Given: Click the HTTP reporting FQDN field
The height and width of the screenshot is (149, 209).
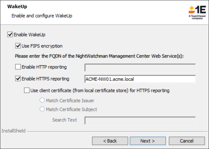Looking at the screenshot, I should tap(140, 67).
